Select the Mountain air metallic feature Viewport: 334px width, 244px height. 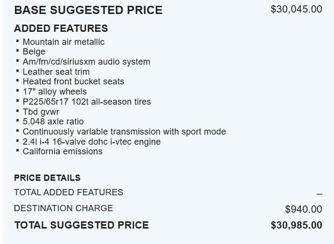[x=63, y=42]
